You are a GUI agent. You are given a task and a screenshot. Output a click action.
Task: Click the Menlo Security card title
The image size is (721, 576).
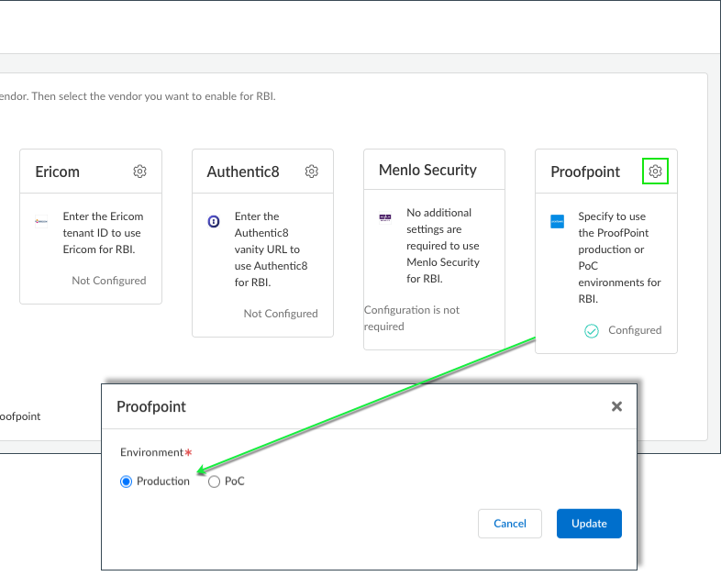427,170
